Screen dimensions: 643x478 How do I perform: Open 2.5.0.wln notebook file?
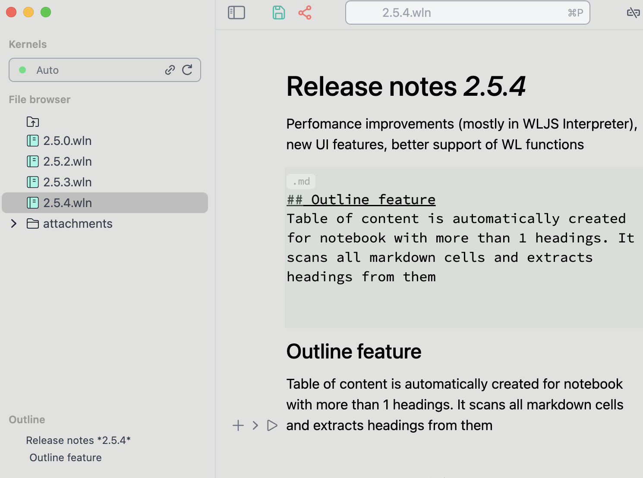tap(67, 141)
